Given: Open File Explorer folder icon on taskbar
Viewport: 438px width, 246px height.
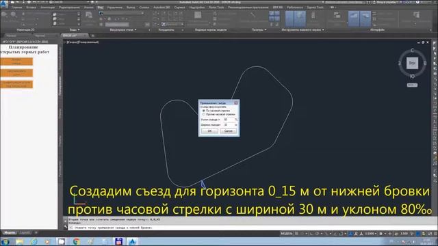Looking at the screenshot, I should (20, 241).
